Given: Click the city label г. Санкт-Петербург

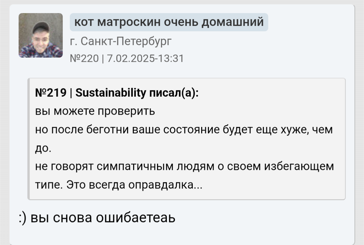Looking at the screenshot, I should 121,41.
